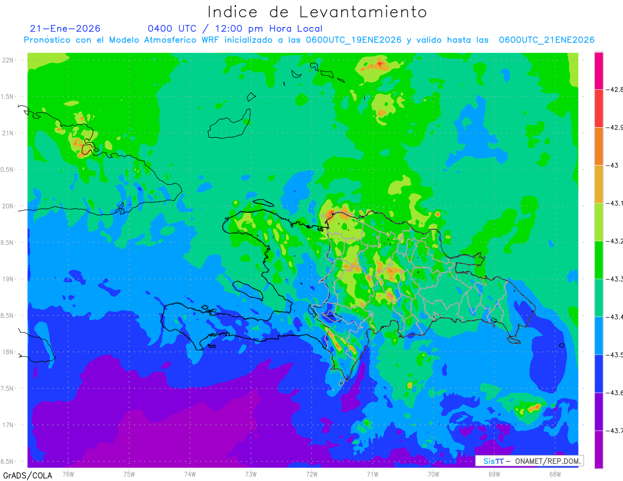Select the dark orange swatch between -42.9 and -43
The width and height of the screenshot is (623, 481).
pos(599,146)
